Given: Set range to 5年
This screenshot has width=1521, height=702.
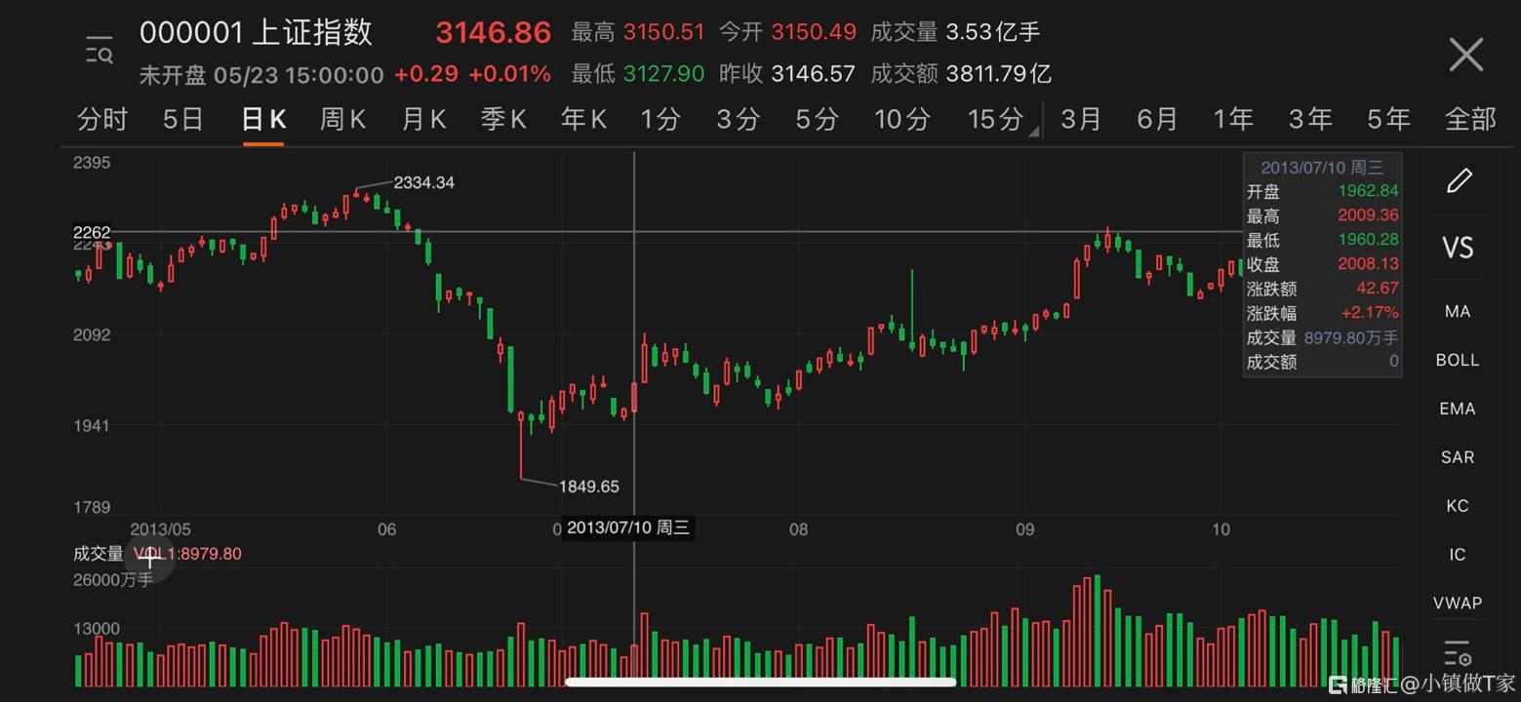Looking at the screenshot, I should click(x=1388, y=119).
